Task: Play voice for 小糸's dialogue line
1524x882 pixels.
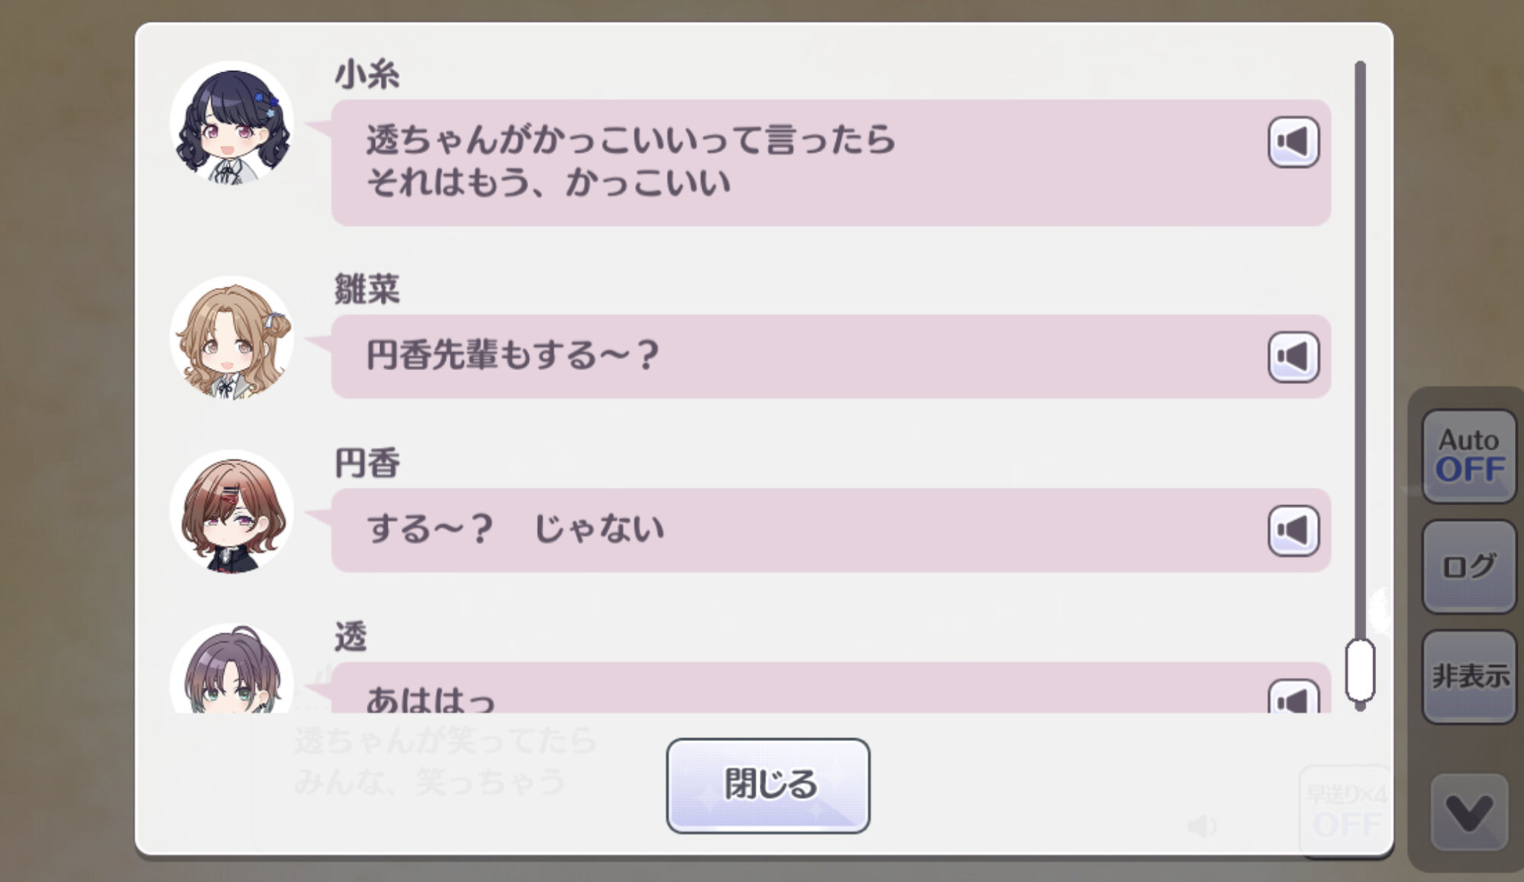Action: (x=1293, y=142)
